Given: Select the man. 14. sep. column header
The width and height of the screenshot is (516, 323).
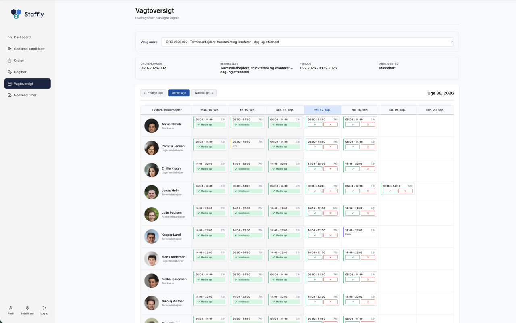Looking at the screenshot, I should click(x=210, y=110).
